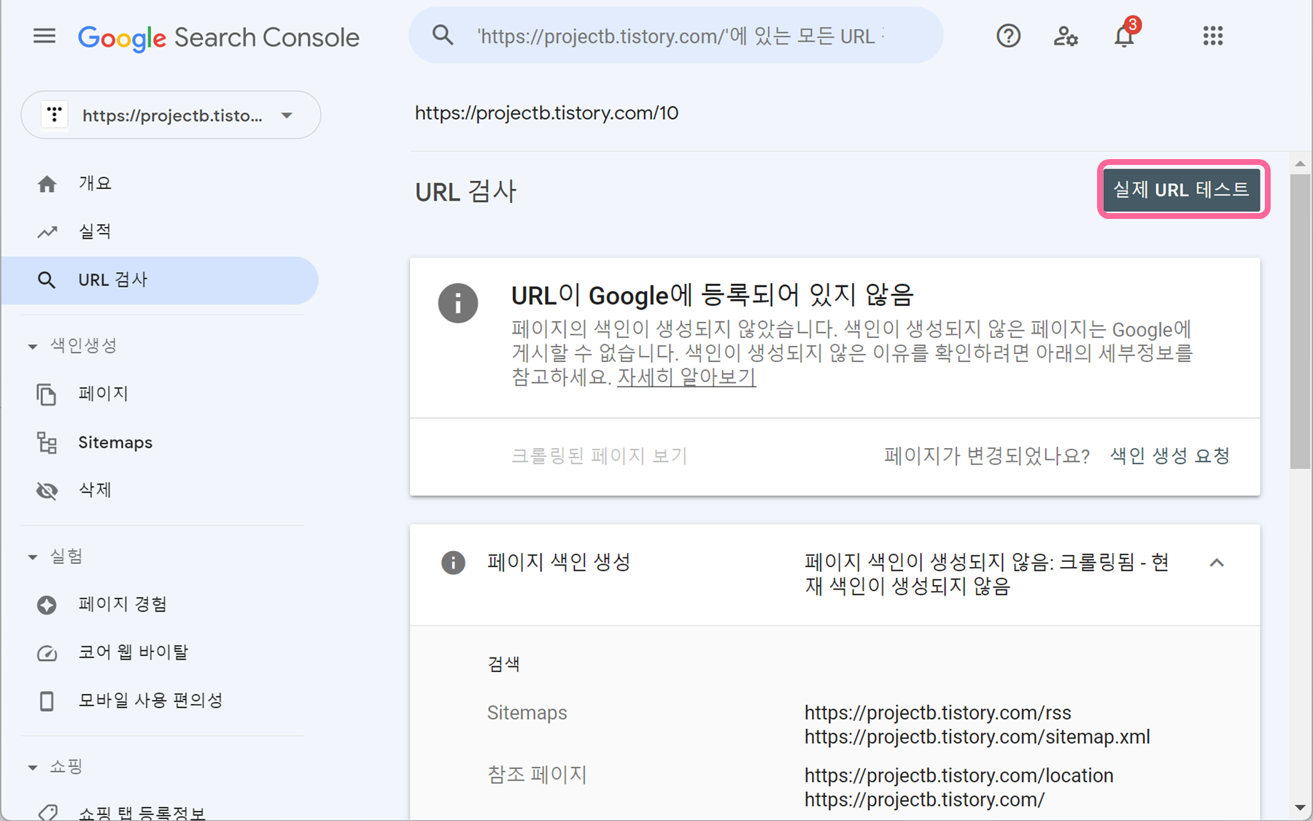Click the pages icon beside 페이지
The width and height of the screenshot is (1313, 821).
[x=47, y=394]
